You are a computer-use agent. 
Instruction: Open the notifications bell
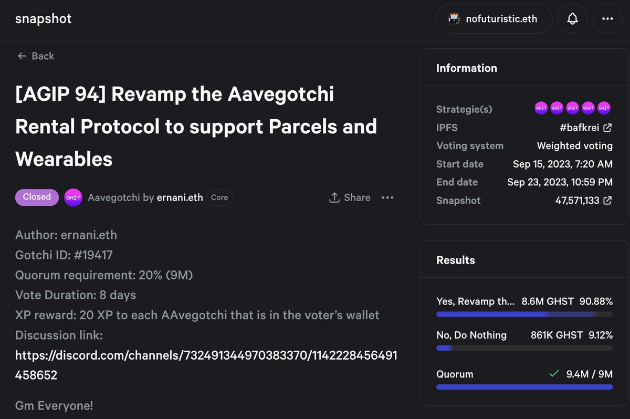572,19
